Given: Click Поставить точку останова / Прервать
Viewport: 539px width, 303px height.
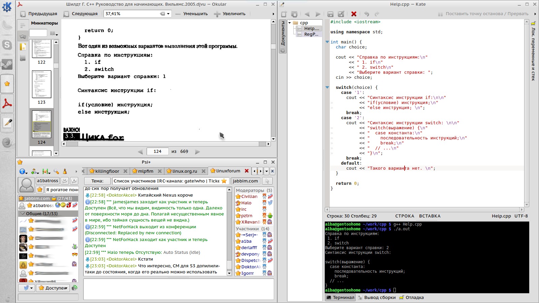Looking at the screenshot, I should [483, 14].
